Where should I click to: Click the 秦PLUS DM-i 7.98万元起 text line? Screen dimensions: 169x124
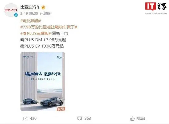tap(43, 40)
